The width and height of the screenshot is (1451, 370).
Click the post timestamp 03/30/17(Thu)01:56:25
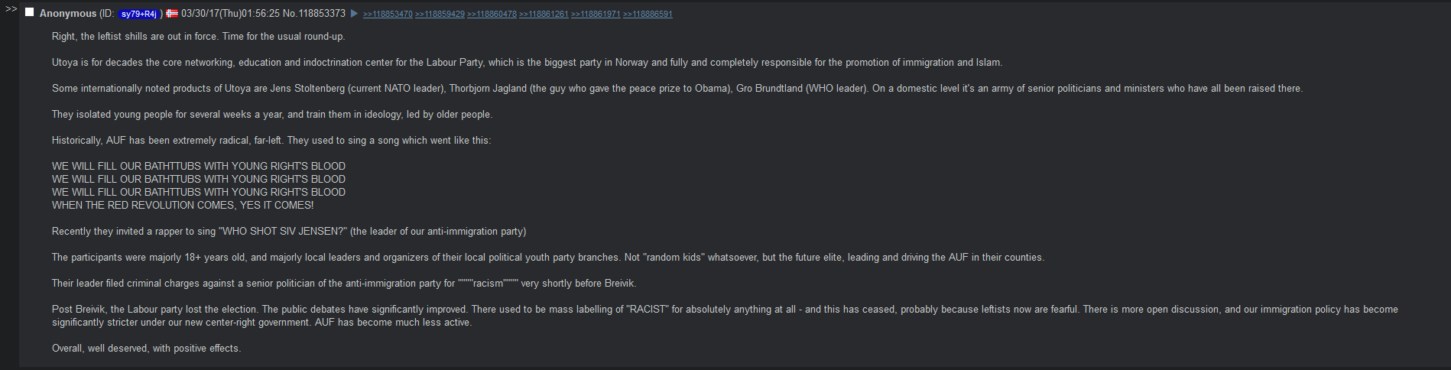(230, 14)
